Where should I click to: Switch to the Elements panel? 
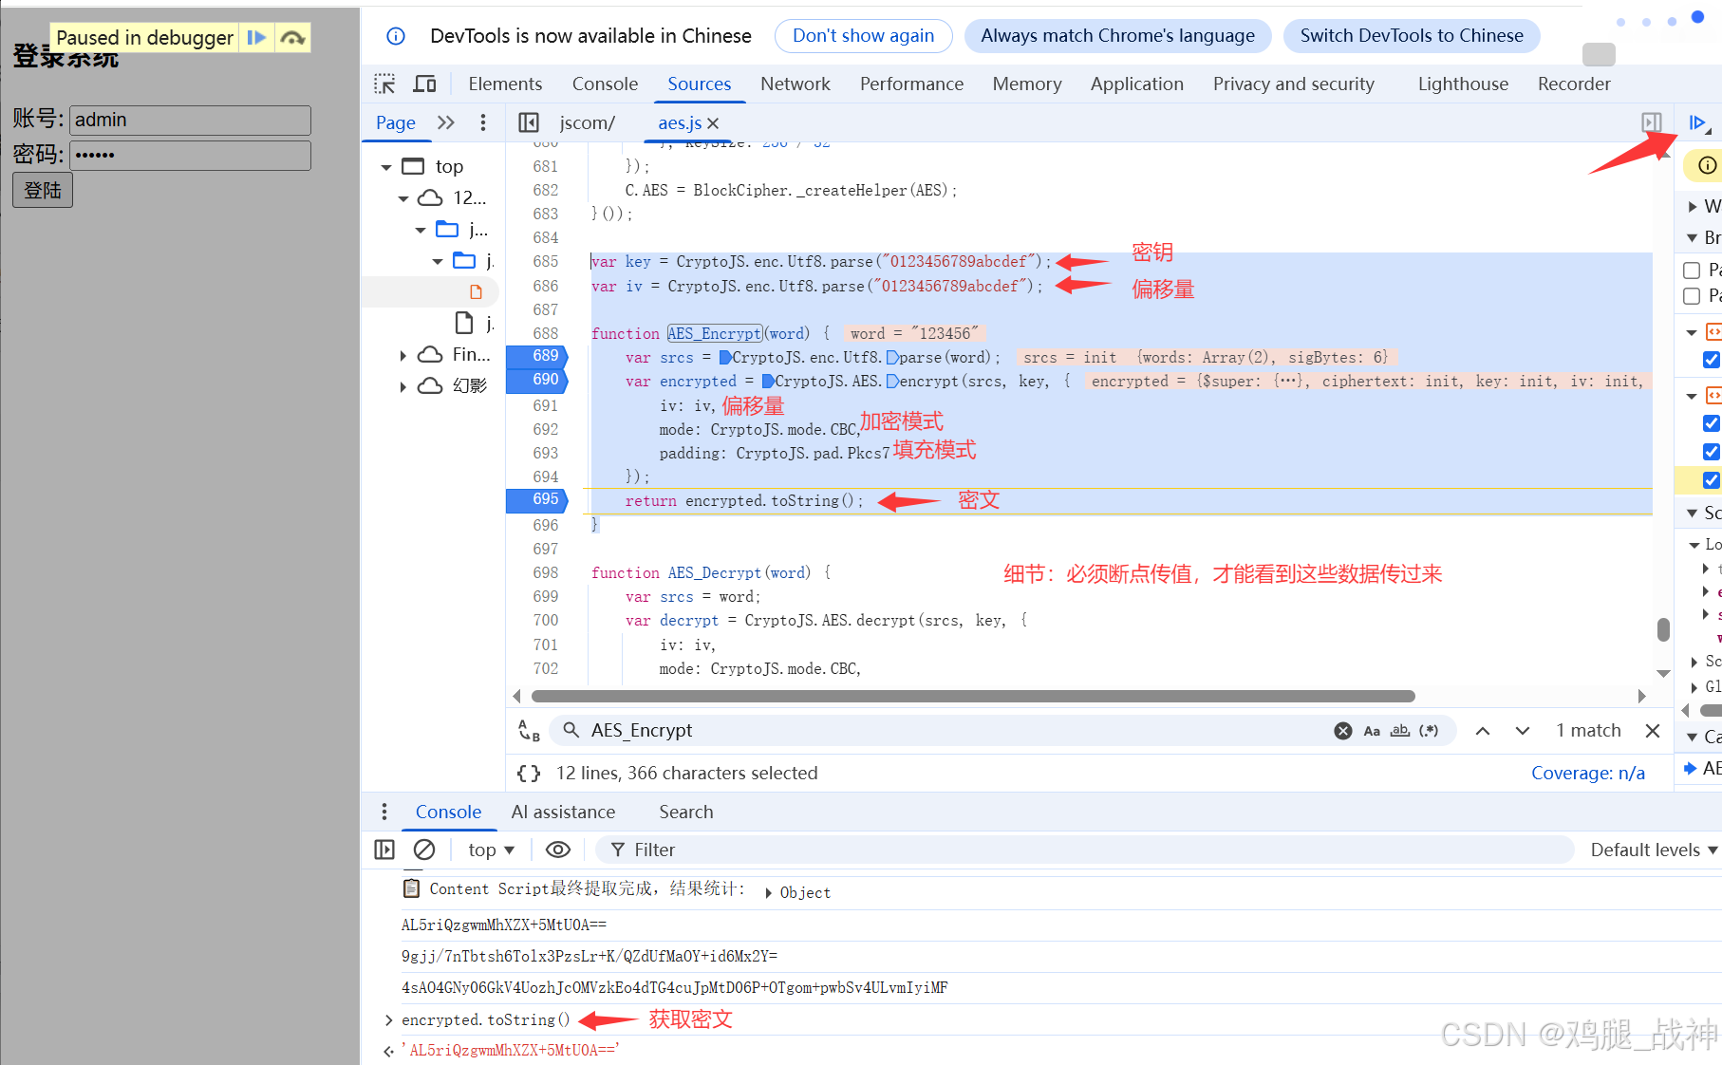click(505, 84)
